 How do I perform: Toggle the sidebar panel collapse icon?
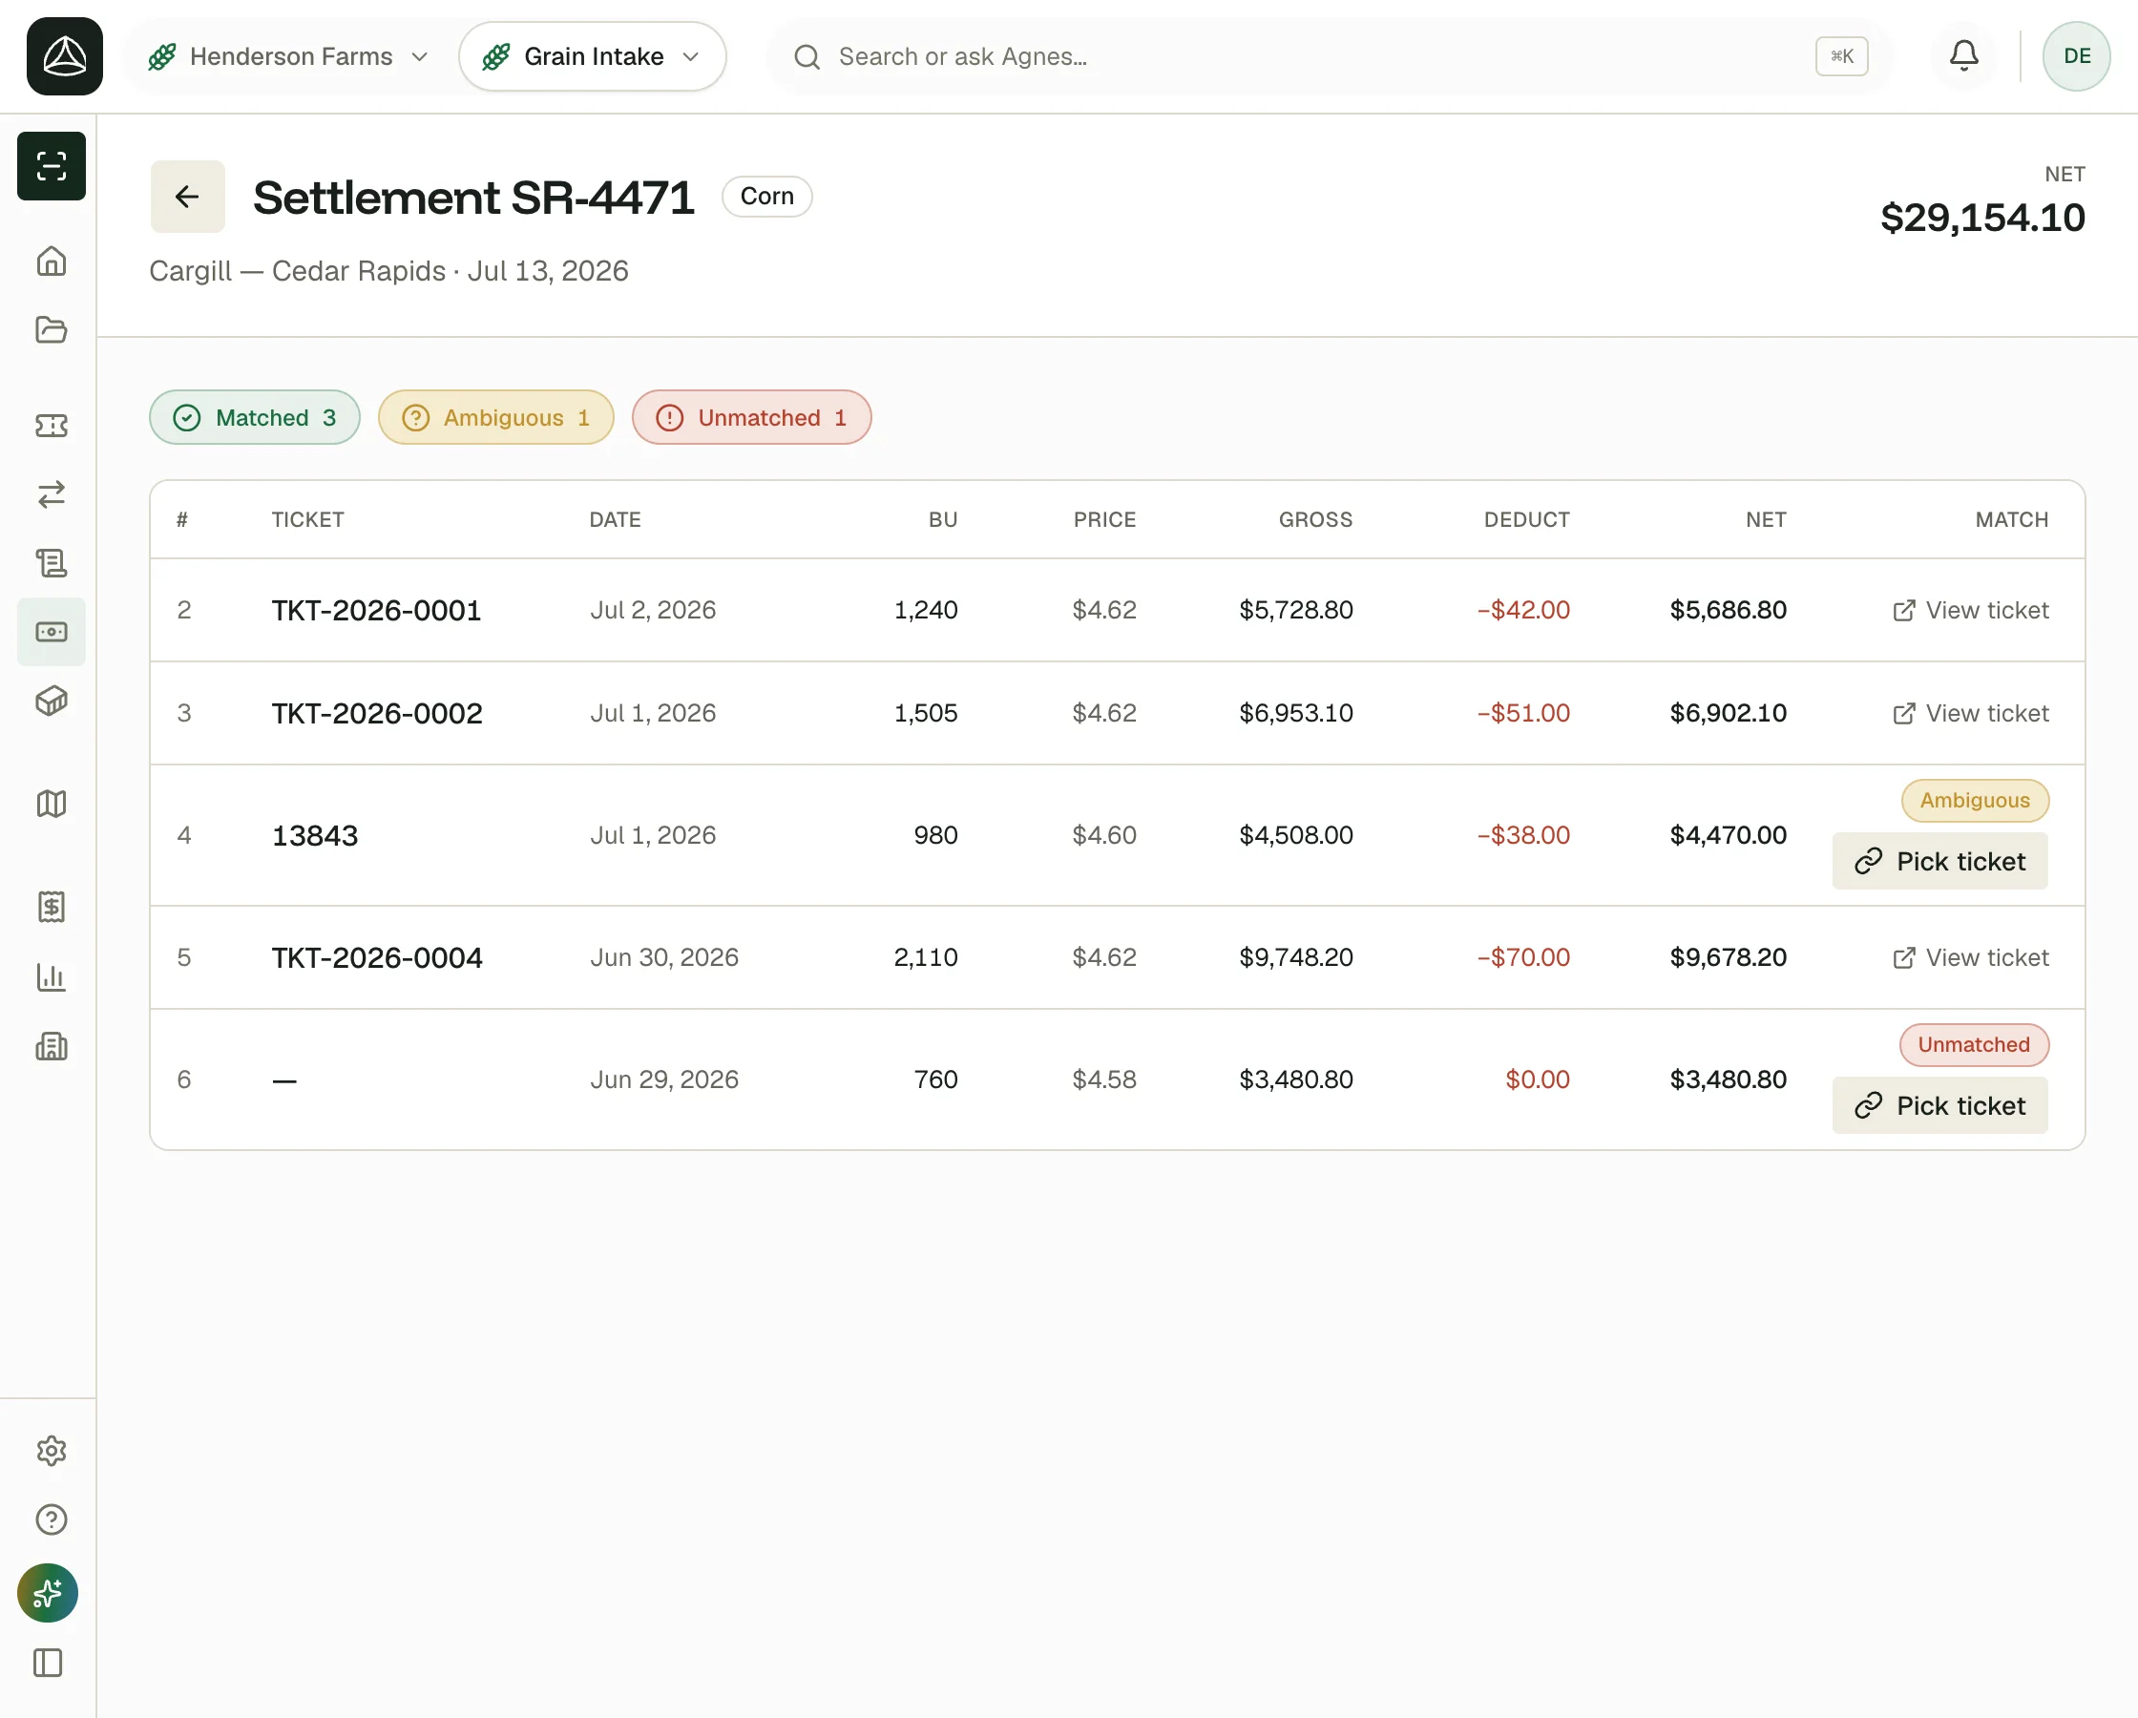48,1663
